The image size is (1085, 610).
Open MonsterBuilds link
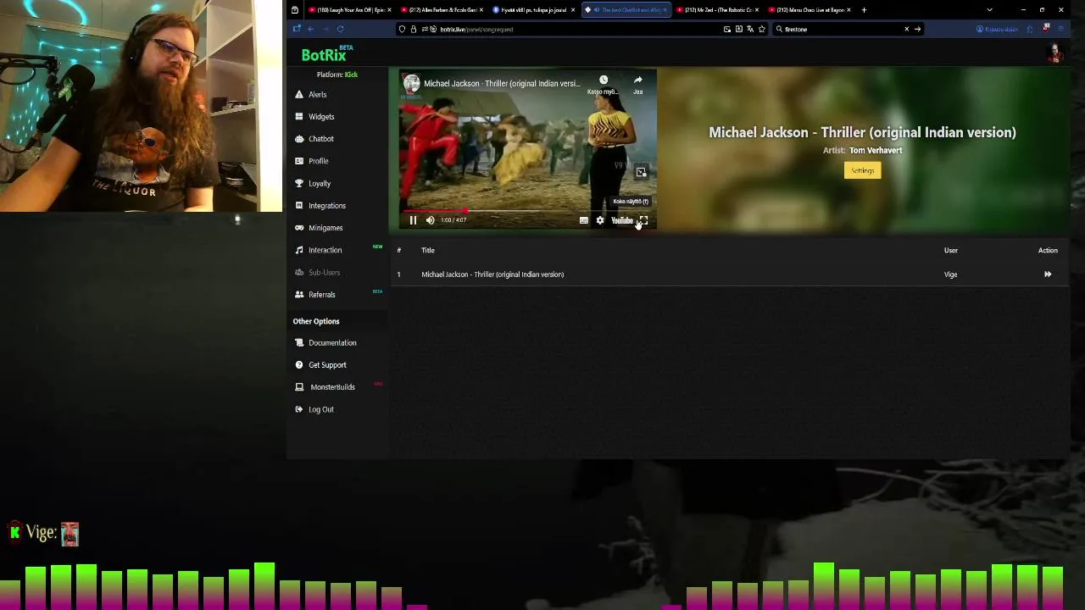pos(332,387)
